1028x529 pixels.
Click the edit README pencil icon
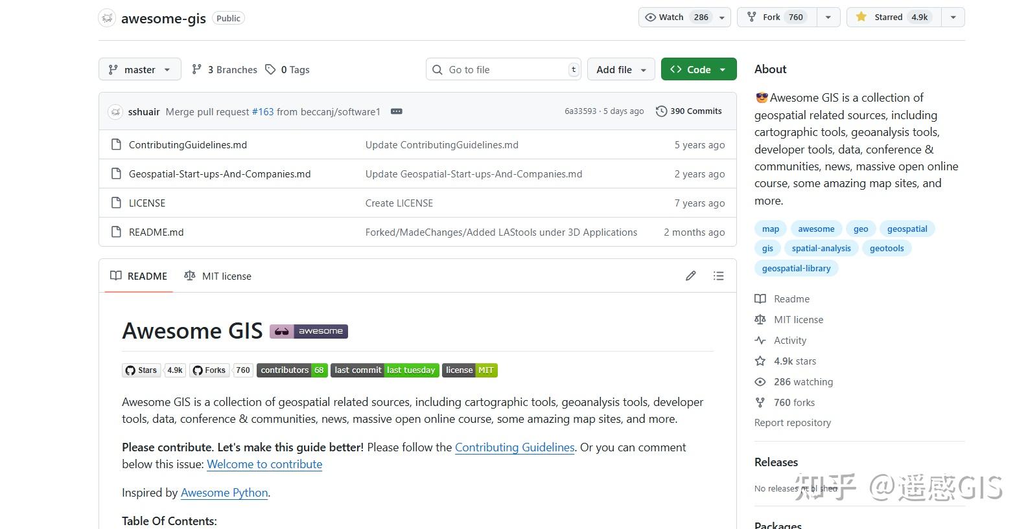(691, 276)
